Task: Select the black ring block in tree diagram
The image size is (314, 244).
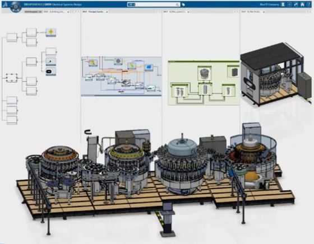Action: 50,72
